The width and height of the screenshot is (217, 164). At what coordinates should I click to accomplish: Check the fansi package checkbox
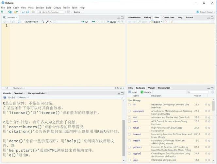coord(129,121)
